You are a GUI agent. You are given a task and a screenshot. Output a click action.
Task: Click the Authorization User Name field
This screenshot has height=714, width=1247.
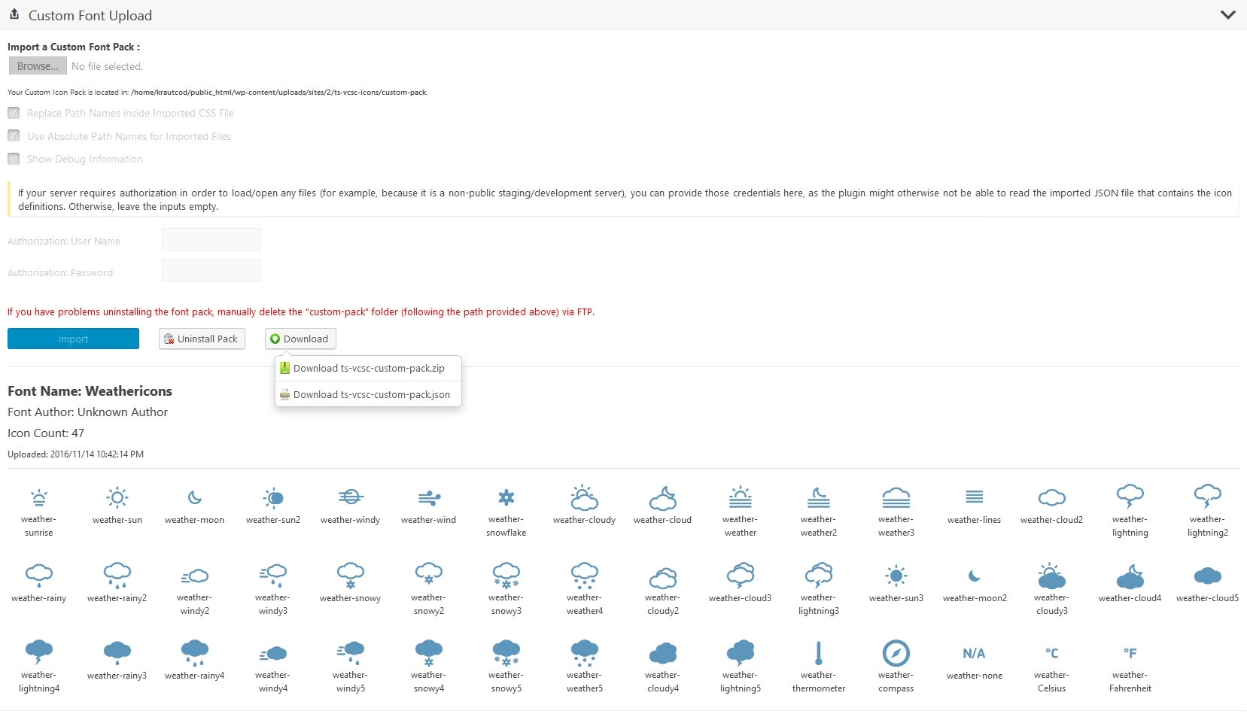tap(211, 240)
